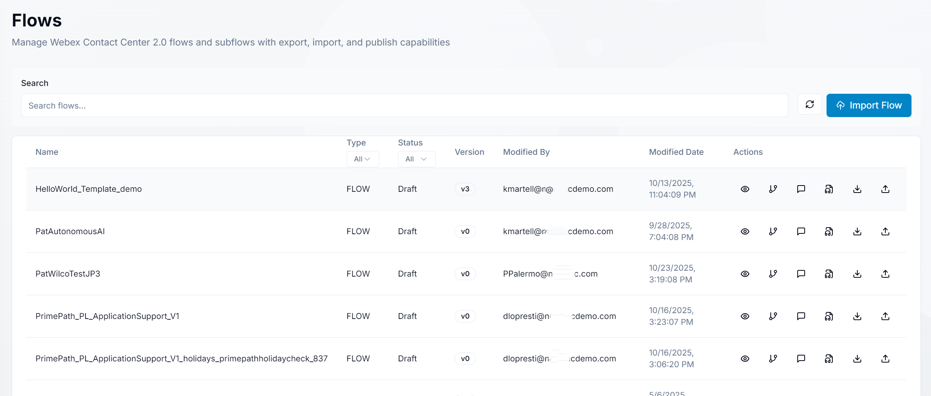Refresh the flows list
The width and height of the screenshot is (931, 396).
pos(810,105)
